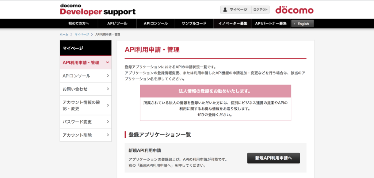Screen dimensions: 374x178
Task: Select API利用申請・管理 in sidebar
Action: [85, 63]
